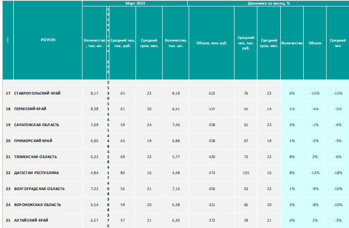Click row 'СТАВРОПОЛЬСКИЙ КРАЙ' region name
Image resolution: width=349 pixels, height=228 pixels.
(x=37, y=93)
